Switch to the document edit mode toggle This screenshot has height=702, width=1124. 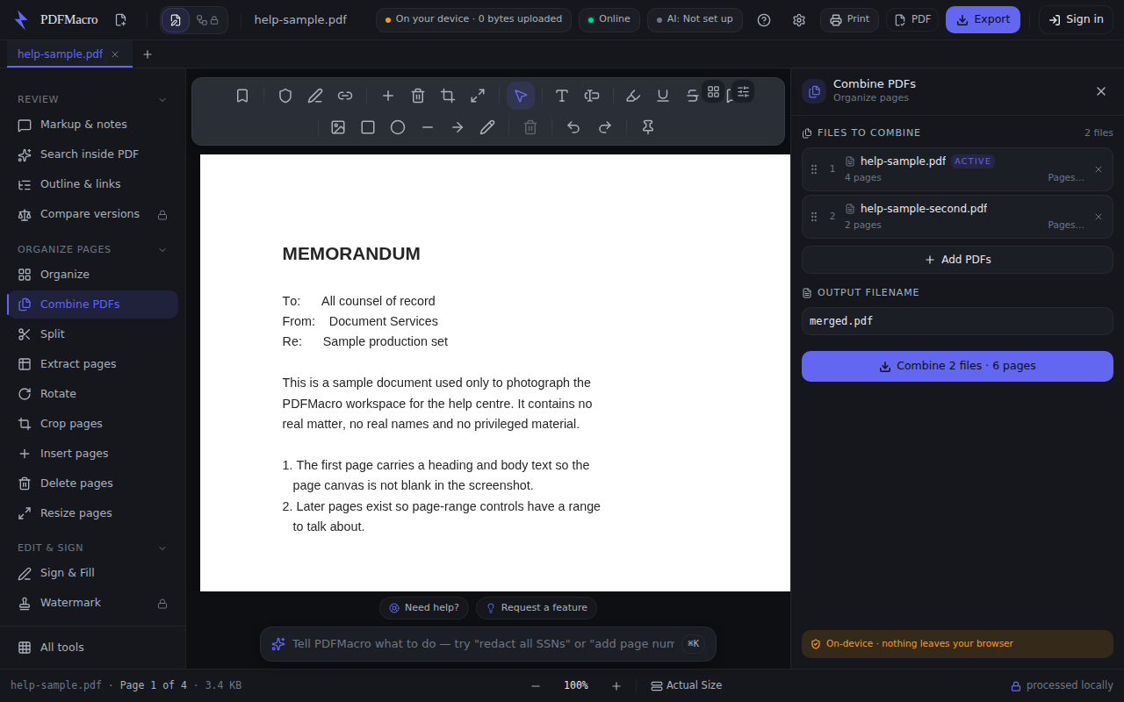click(x=177, y=19)
